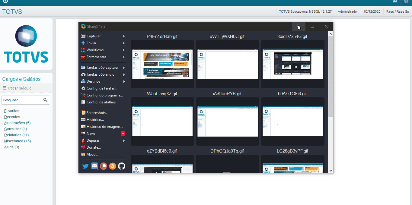Screen dimensions: 412x205
Task: Click the red plus News badge
Action: [x=123, y=134]
